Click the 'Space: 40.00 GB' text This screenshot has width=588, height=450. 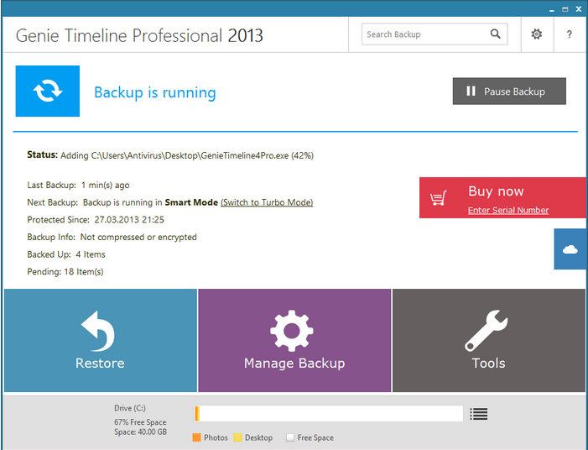click(x=140, y=432)
